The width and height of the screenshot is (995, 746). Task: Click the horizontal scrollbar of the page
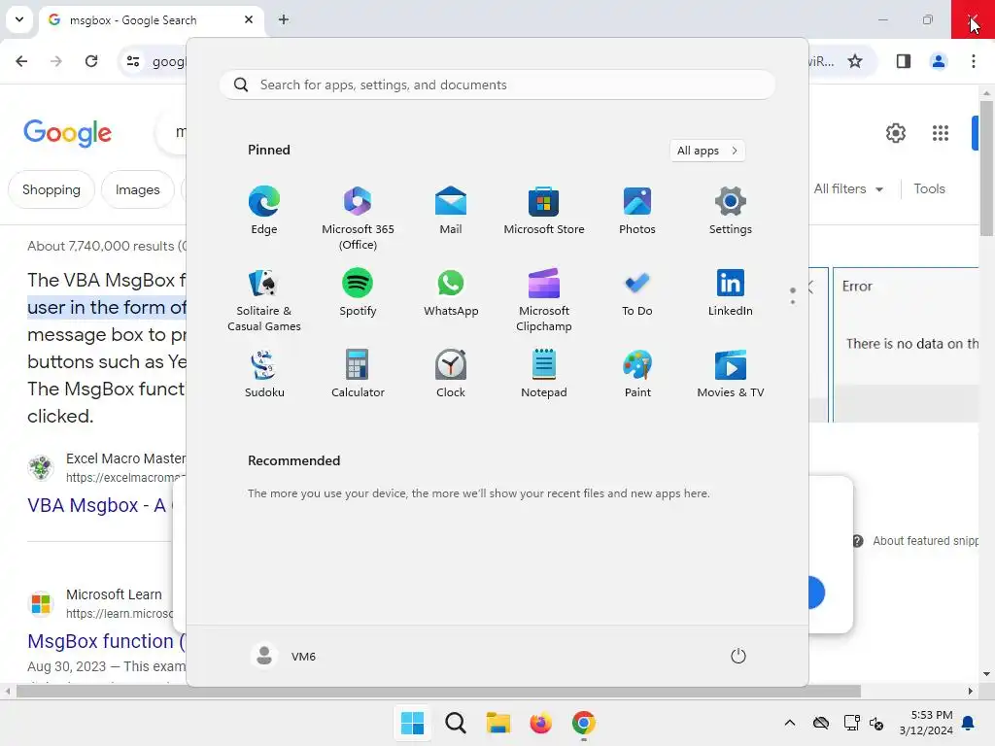click(x=438, y=692)
